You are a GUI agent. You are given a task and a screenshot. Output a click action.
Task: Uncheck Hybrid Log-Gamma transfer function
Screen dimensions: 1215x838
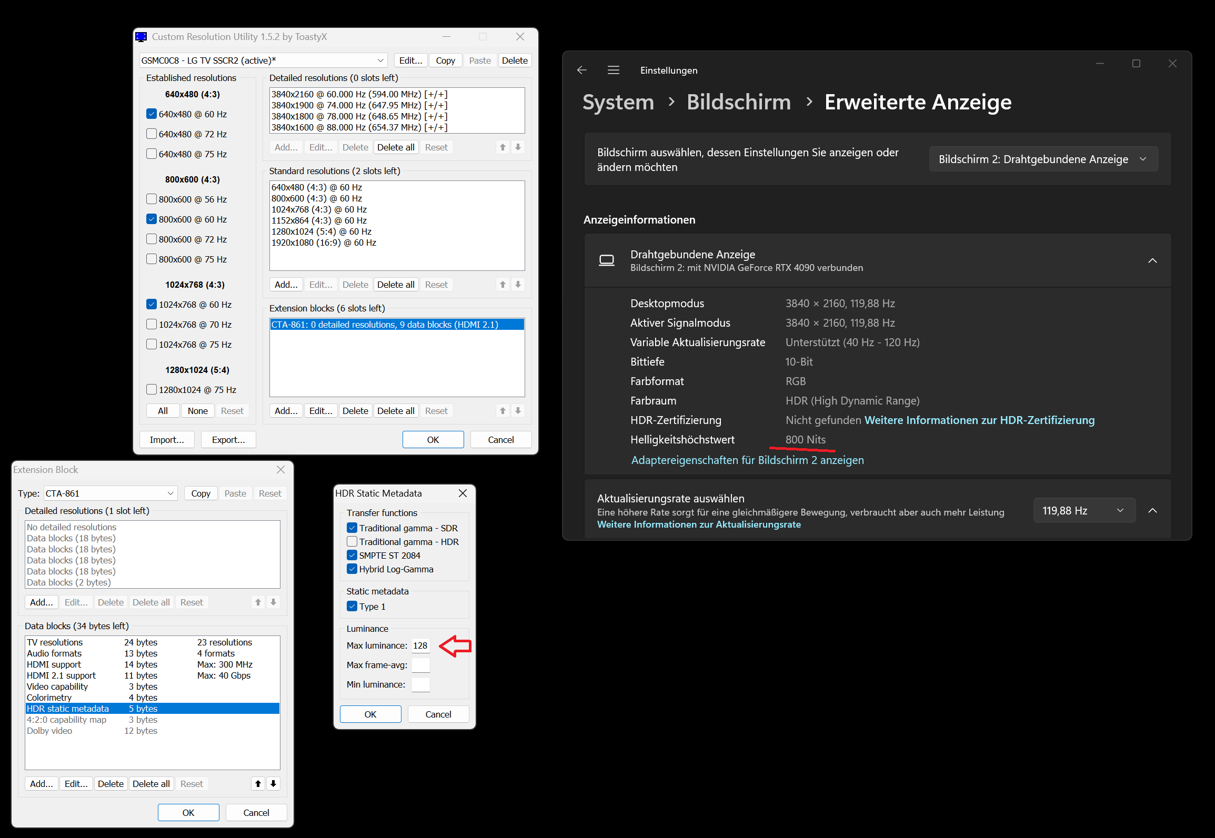pos(352,569)
